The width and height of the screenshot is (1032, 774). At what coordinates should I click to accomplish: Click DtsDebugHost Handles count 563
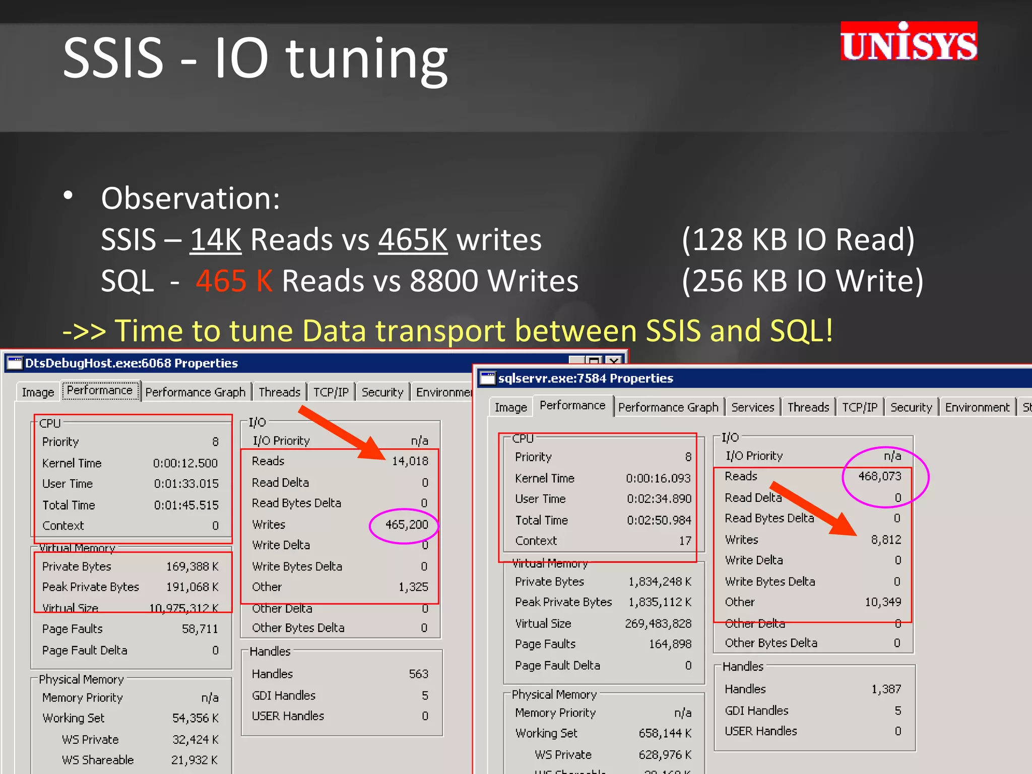pos(418,674)
